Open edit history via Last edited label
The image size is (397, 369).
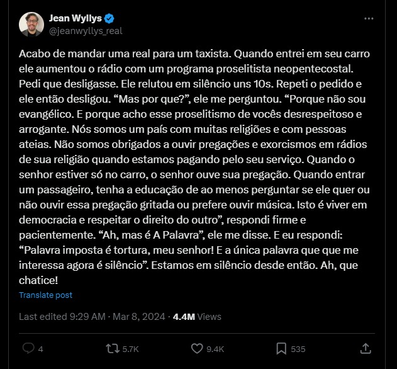[43, 317]
